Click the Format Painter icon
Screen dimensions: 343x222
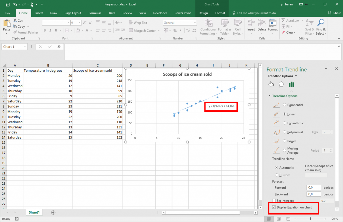point(26,32)
